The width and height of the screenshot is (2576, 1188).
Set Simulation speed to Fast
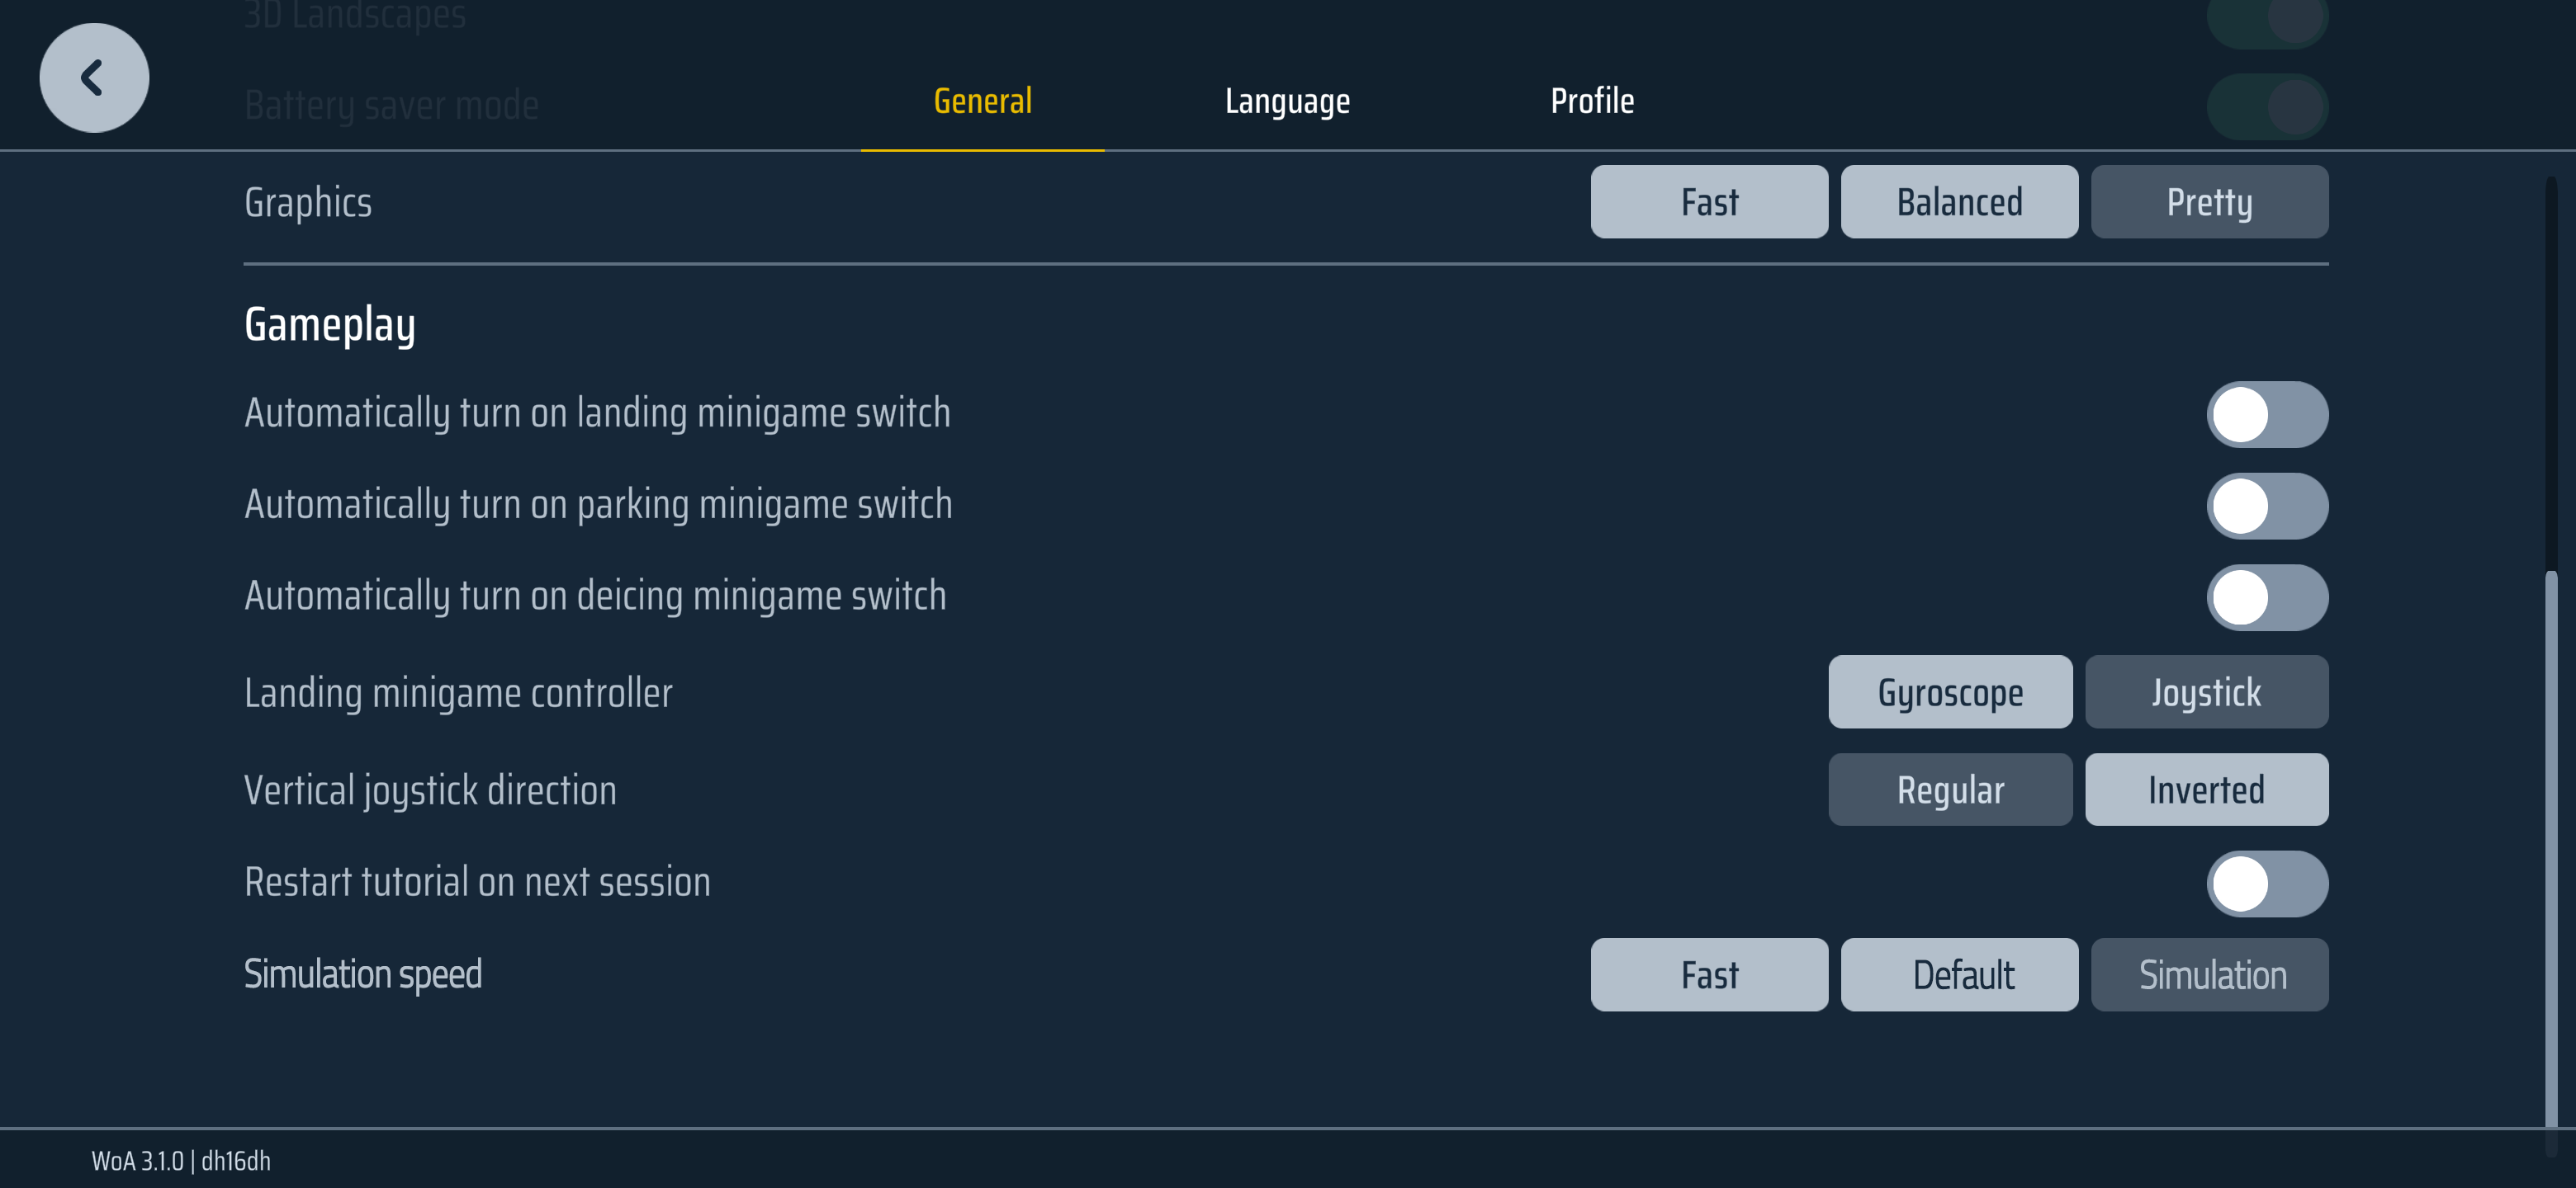(x=1709, y=974)
